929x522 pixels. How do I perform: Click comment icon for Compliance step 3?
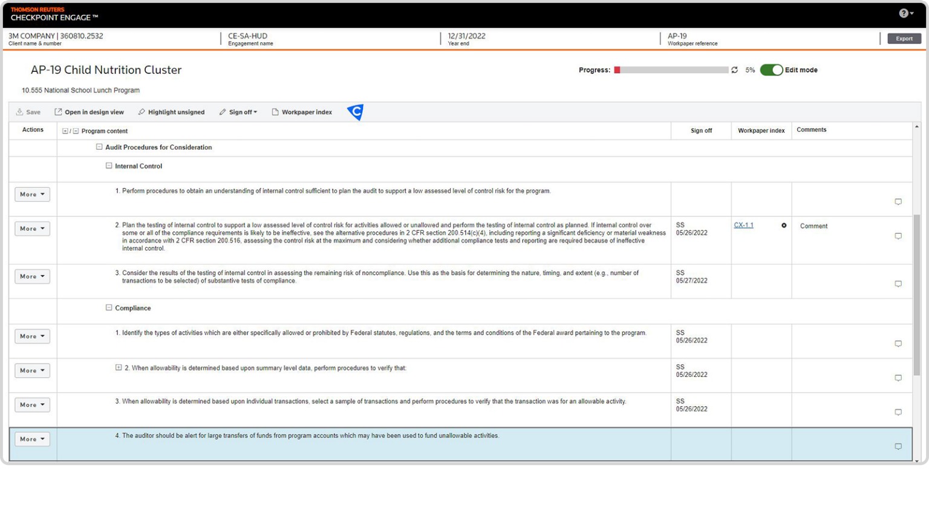tap(898, 412)
